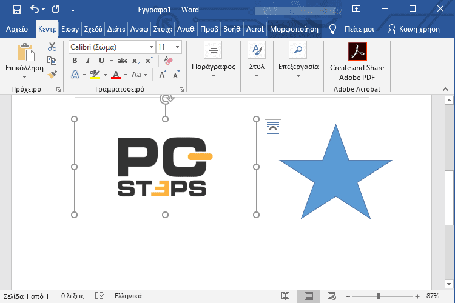The image size is (455, 303).
Task: Click the rotation handle above the PC Steps image
Action: (166, 99)
